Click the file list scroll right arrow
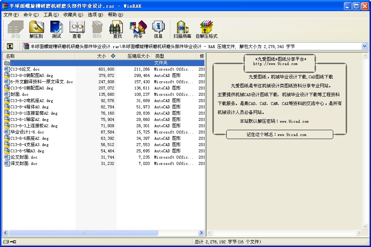Screen dimensions: 371x247 [201, 233]
